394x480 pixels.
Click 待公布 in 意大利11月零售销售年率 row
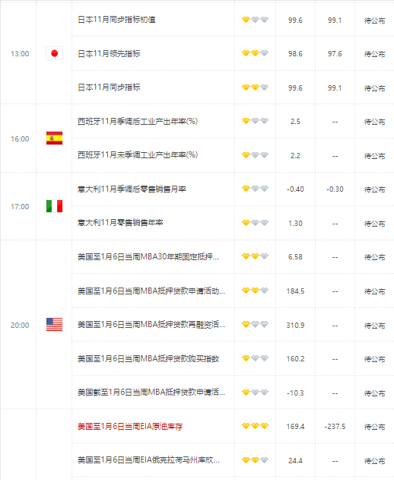374,224
